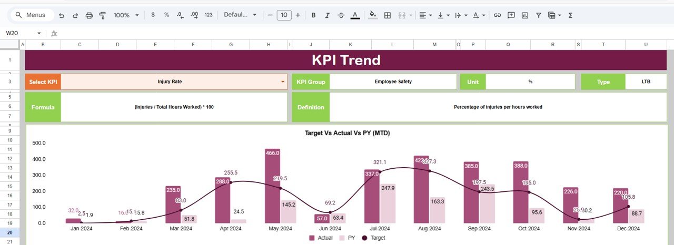674x245 pixels.
Task: Open the Default font dropdown
Action: pos(240,15)
